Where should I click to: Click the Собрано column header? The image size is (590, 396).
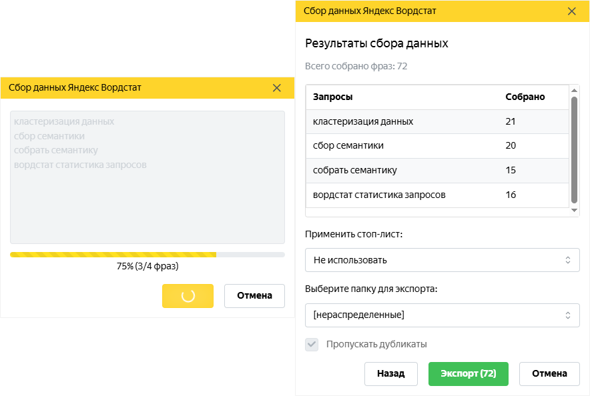click(x=525, y=97)
